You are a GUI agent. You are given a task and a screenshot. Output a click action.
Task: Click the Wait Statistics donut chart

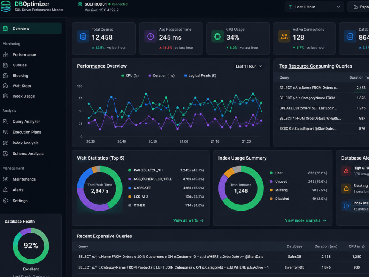point(100,188)
